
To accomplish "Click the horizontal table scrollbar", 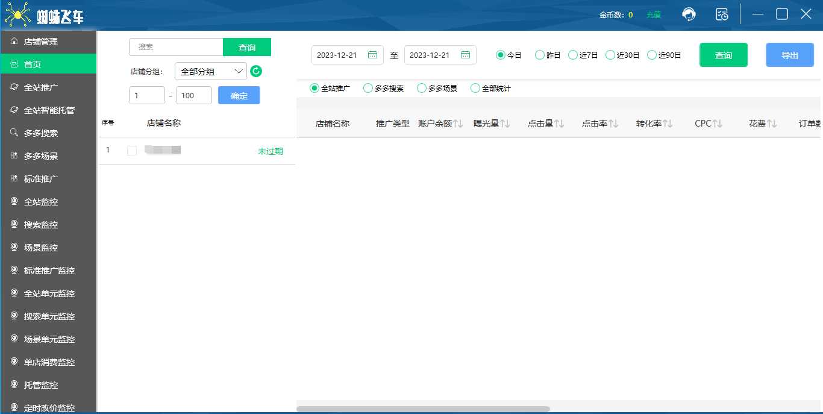I will point(423,409).
